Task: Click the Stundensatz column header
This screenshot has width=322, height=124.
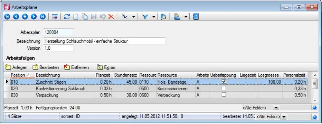Action: (126, 75)
